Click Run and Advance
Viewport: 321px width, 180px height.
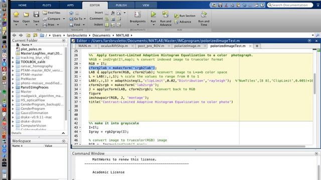click(166, 19)
